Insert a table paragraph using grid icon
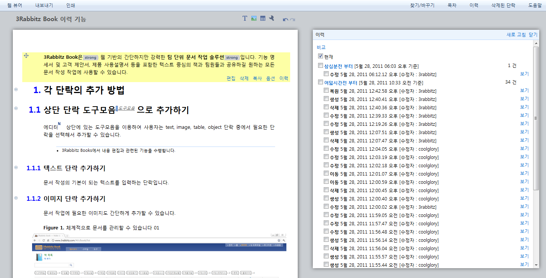 tap(263, 18)
